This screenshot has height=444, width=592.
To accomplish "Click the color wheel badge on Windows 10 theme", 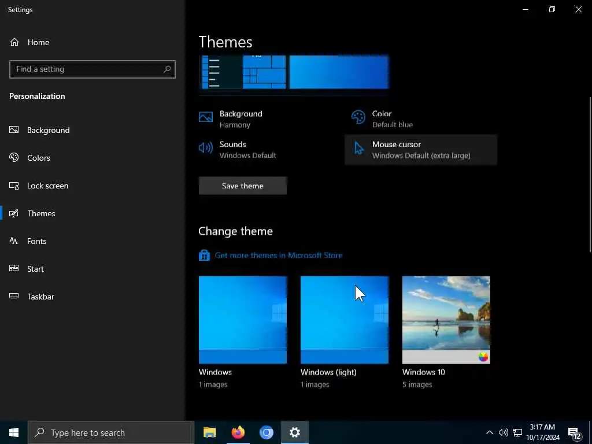I will tap(483, 357).
